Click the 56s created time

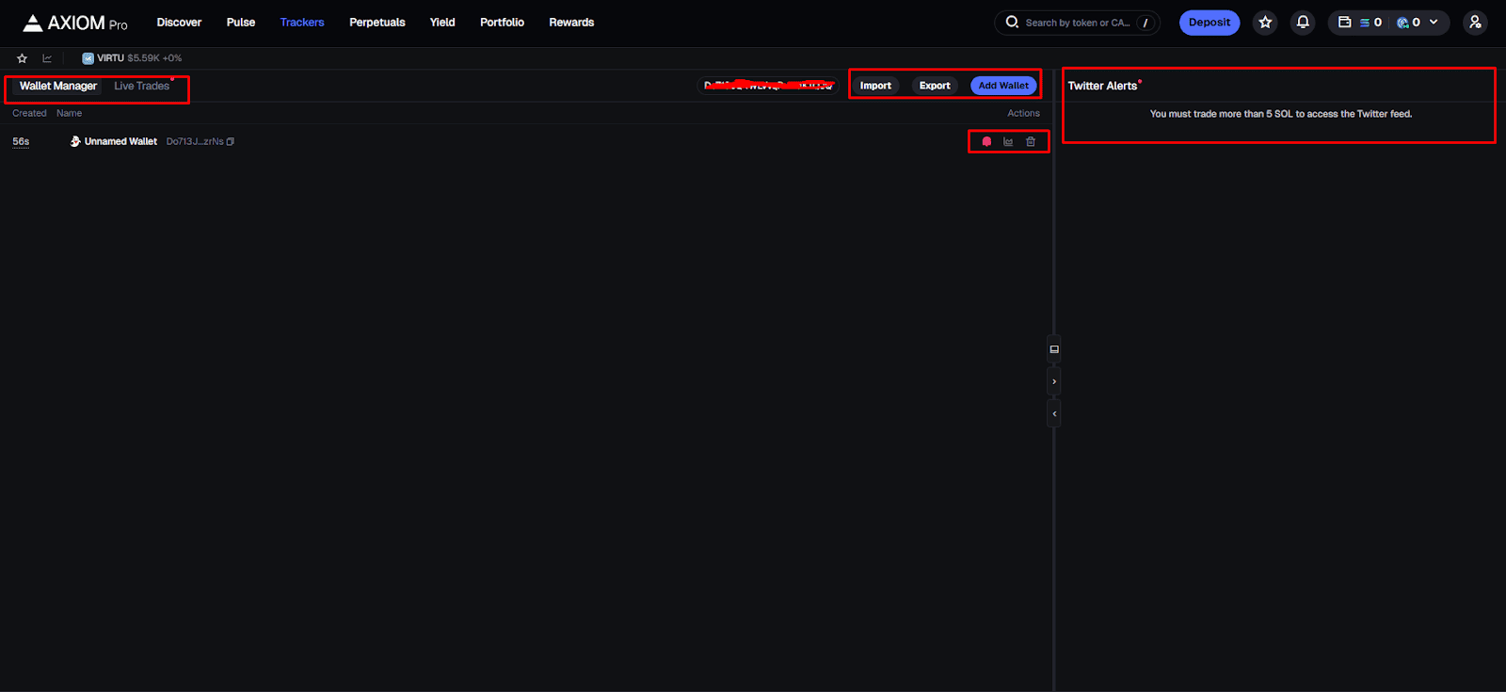coord(21,141)
